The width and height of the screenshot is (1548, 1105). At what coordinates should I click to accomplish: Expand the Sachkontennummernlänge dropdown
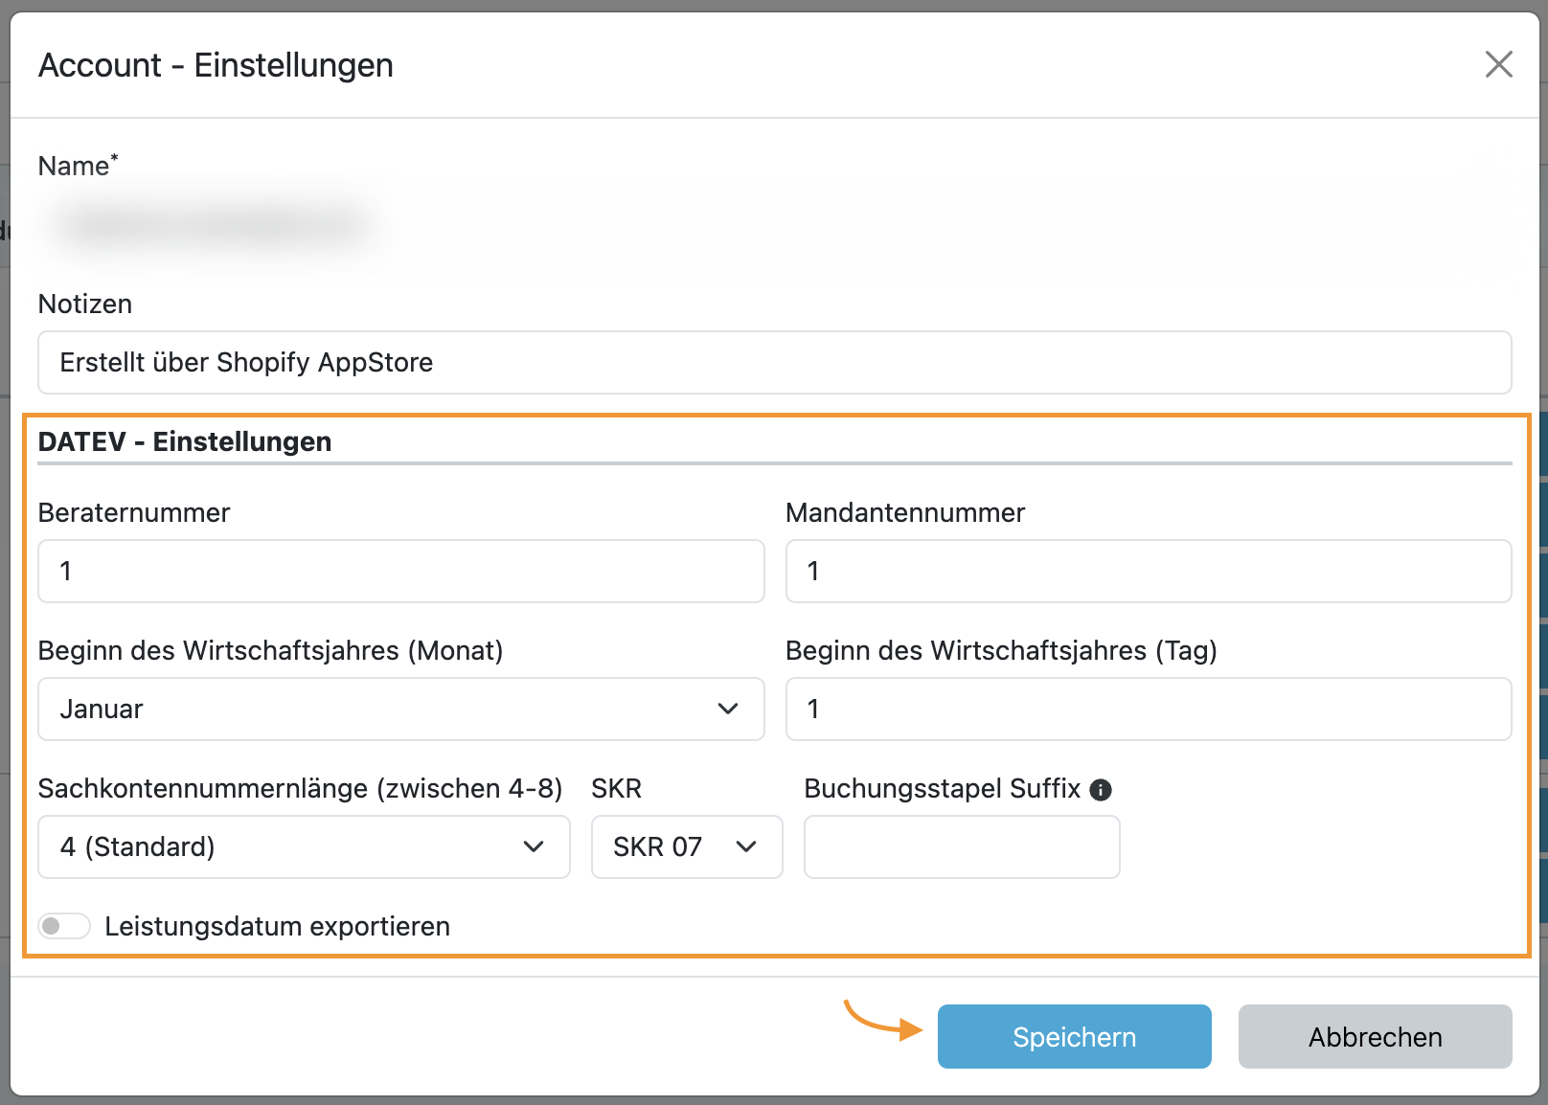point(304,846)
